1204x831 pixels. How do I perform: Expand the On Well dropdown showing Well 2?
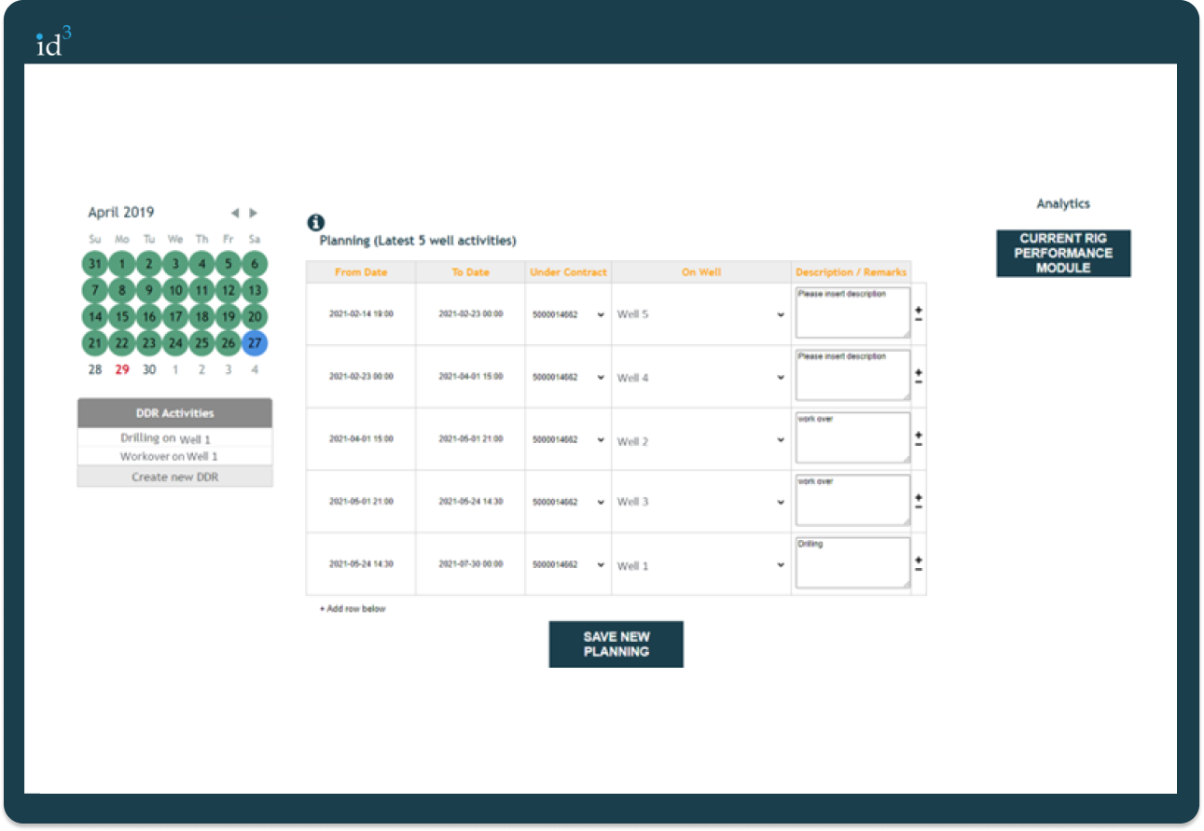(x=701, y=441)
